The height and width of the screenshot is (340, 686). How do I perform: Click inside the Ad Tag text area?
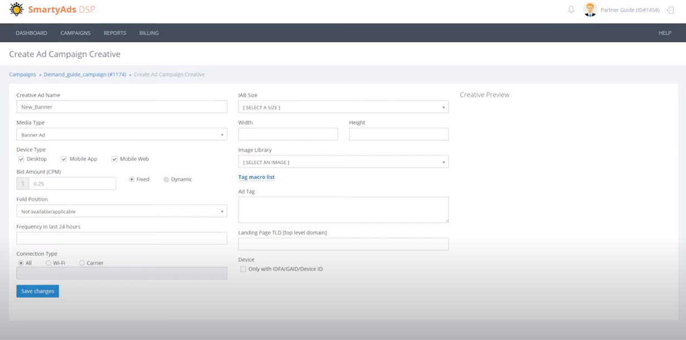coord(343,209)
